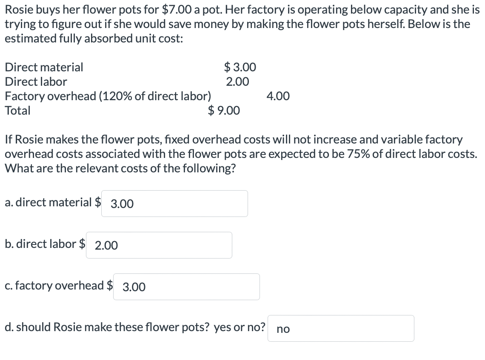Click the 2.00 text in direct labor box
This screenshot has height=360, width=485.
[x=106, y=245]
